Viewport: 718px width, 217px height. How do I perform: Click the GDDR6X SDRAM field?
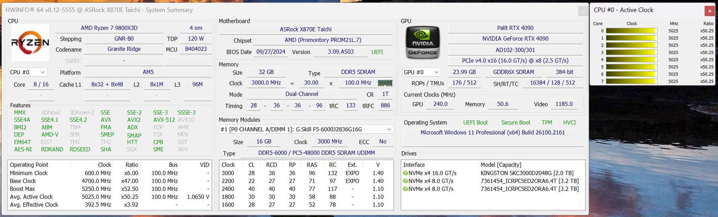[x=513, y=72]
